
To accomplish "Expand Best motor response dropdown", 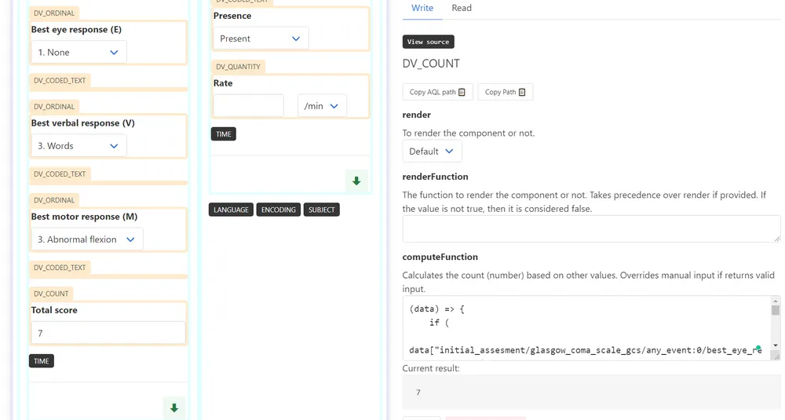I will [x=86, y=239].
